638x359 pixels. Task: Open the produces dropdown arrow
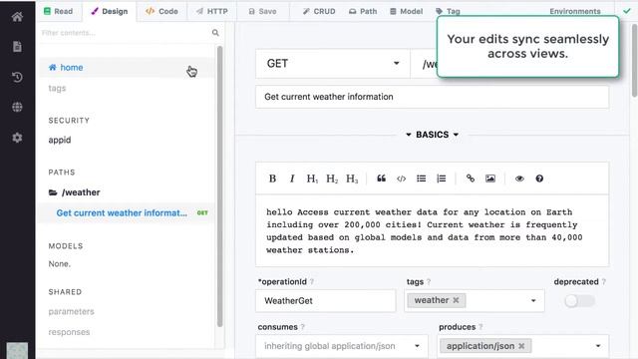[x=598, y=346]
